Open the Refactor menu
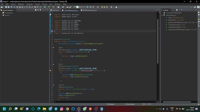This screenshot has height=112, width=200. tap(21, 4)
